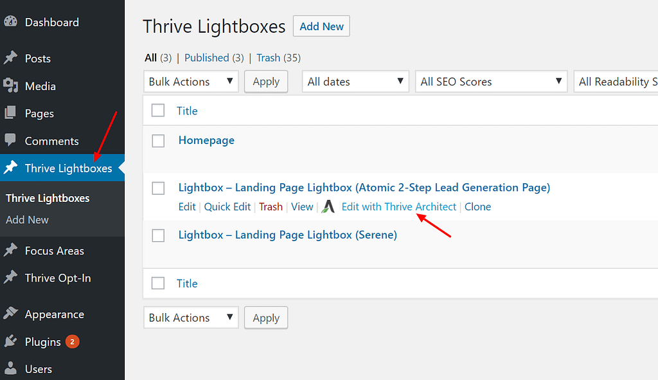Click the Media library icon
Screen dimensions: 658x380
point(10,86)
